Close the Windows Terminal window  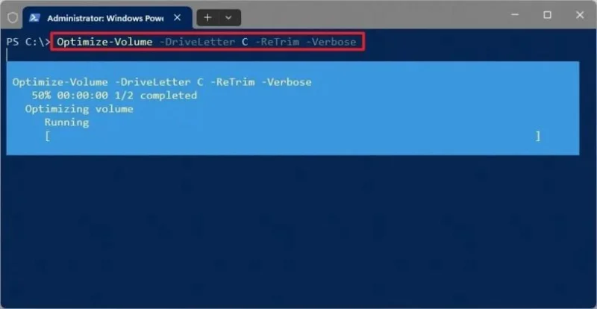580,15
